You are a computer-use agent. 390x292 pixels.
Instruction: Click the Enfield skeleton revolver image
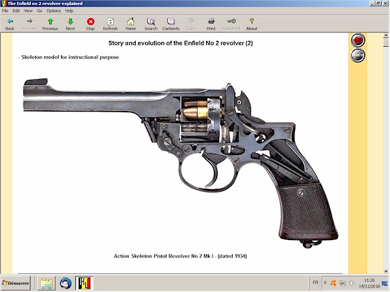tap(181, 163)
